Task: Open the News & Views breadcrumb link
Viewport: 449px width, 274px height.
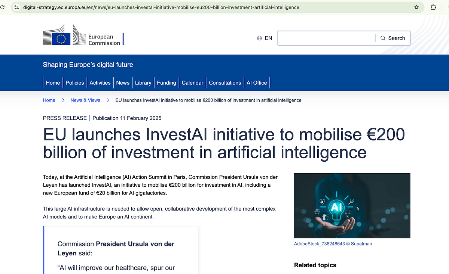Action: point(85,100)
